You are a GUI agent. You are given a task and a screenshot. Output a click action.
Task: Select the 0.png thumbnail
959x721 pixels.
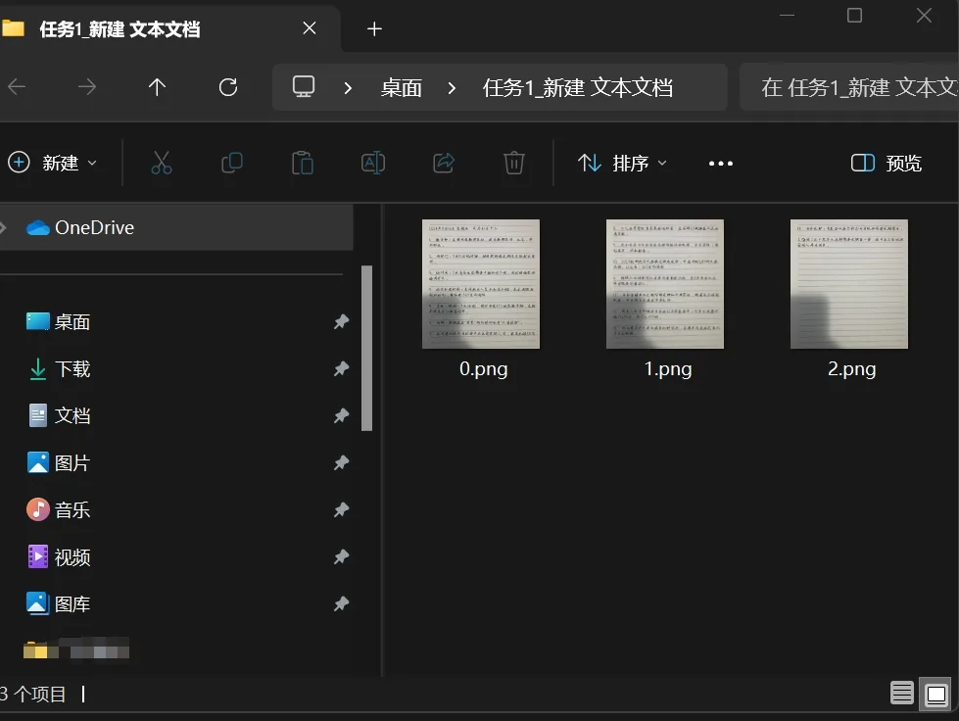point(481,284)
